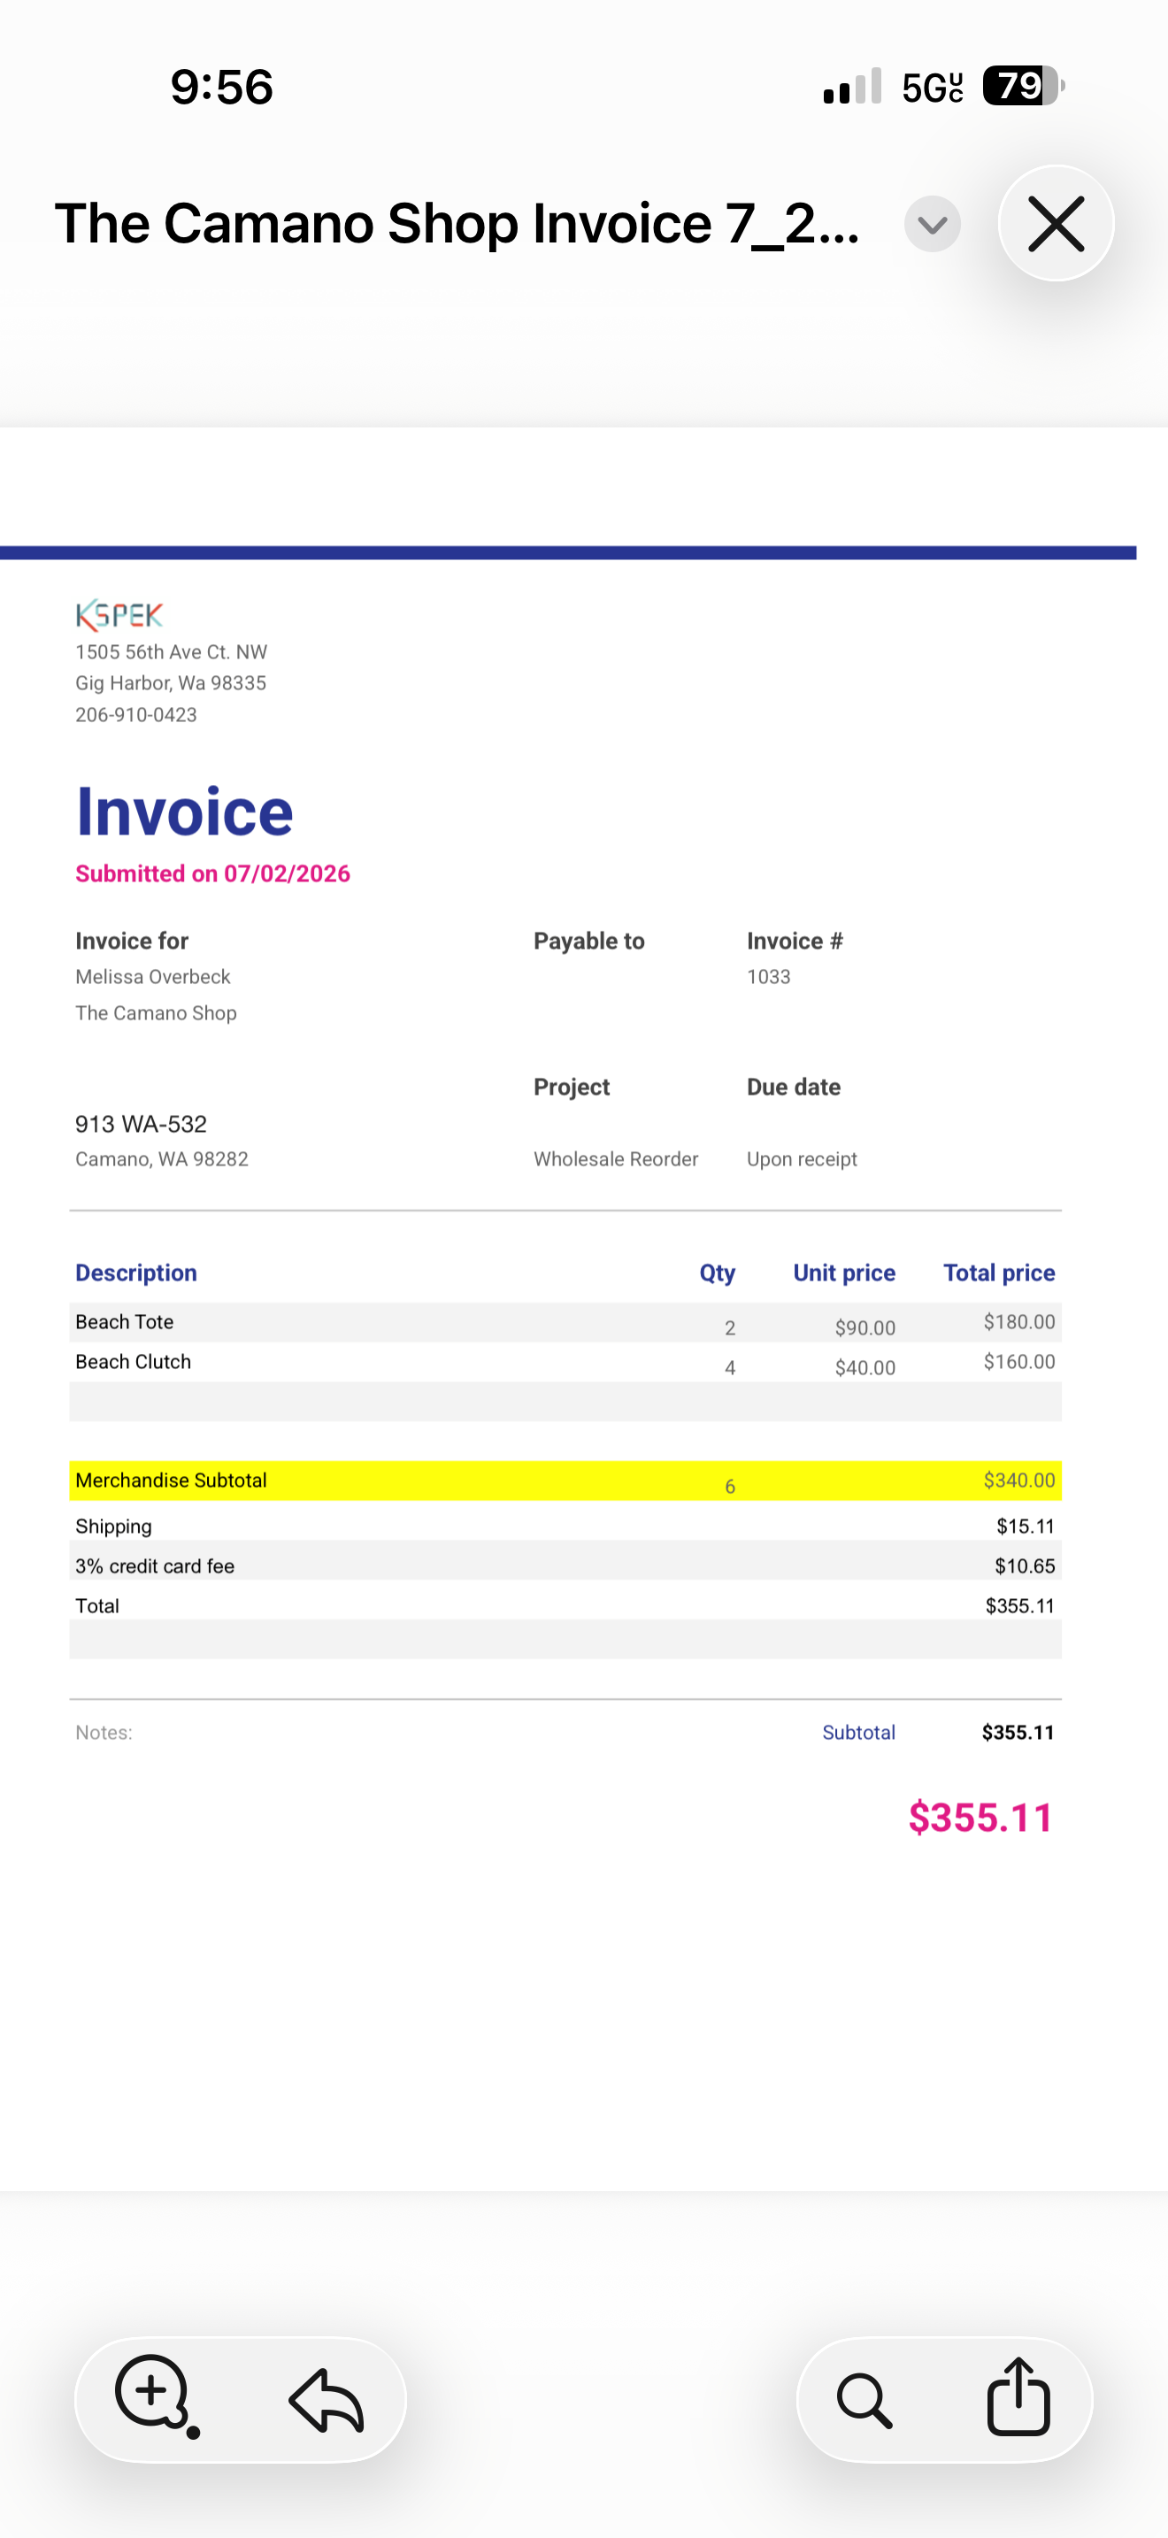Screen dimensions: 1168x2538
Task: Tap the Invoice heading
Action: (184, 811)
